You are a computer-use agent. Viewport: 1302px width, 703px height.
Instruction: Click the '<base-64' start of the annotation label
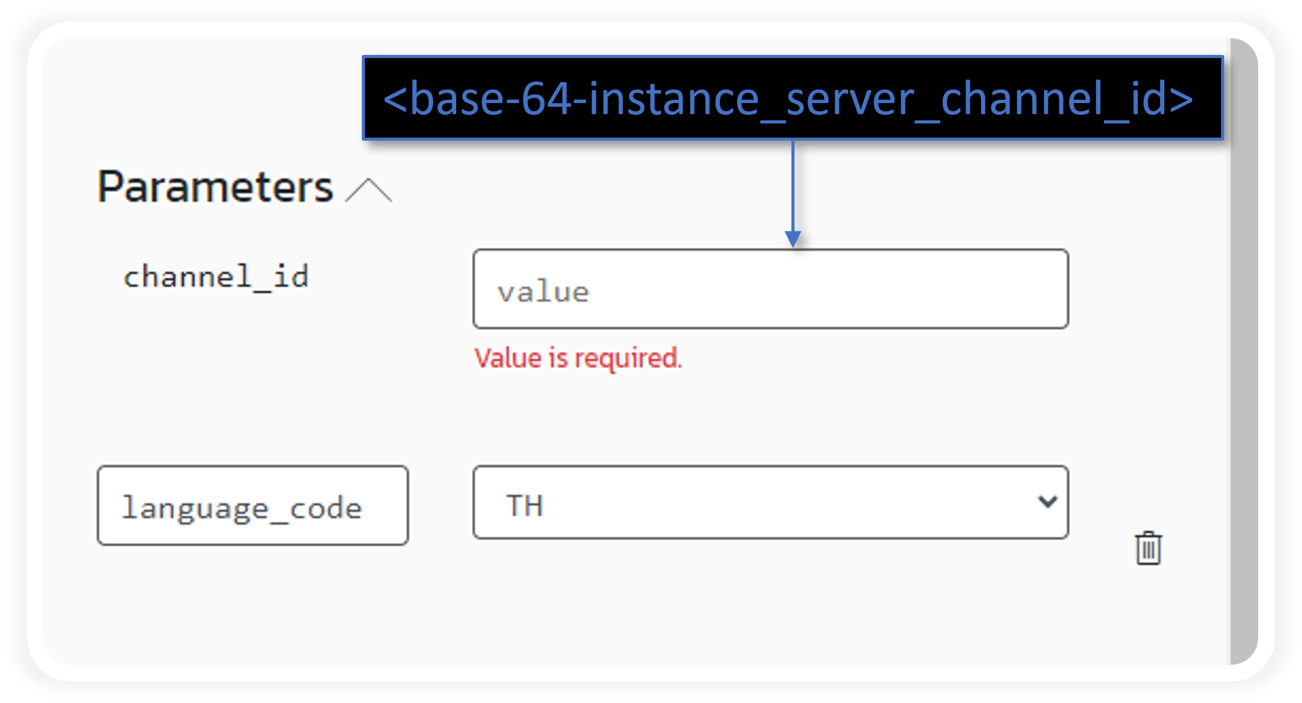[444, 98]
